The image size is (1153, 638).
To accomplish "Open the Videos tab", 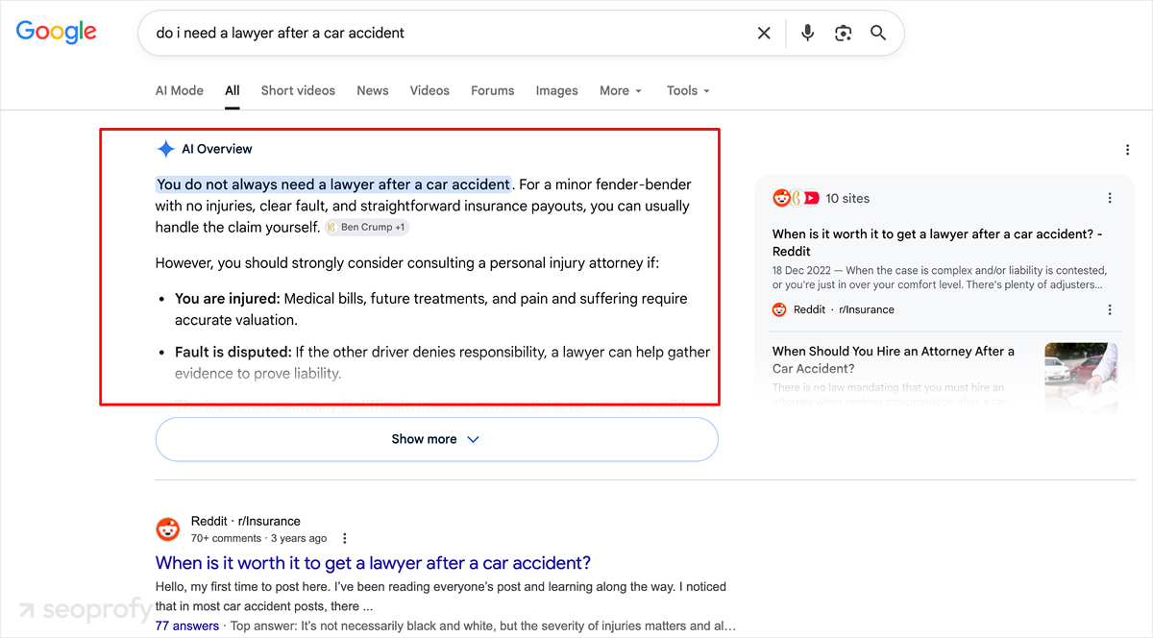I will coord(429,90).
